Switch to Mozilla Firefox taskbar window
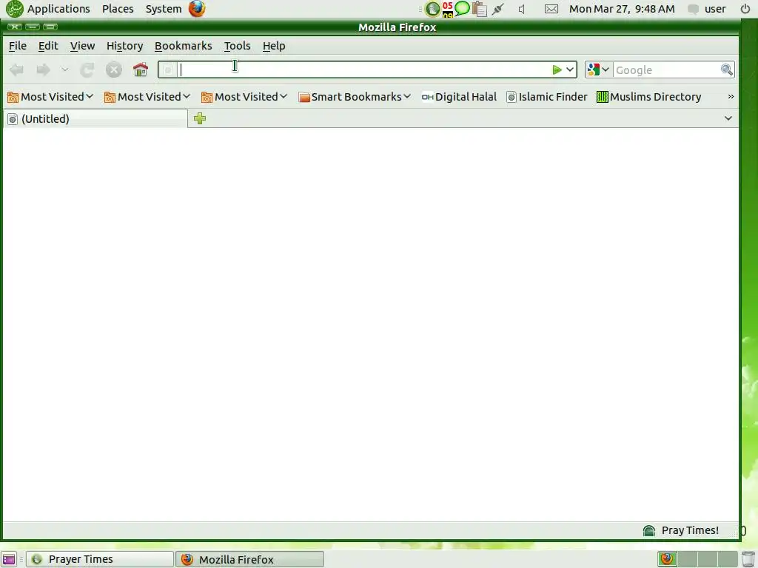 coord(249,559)
